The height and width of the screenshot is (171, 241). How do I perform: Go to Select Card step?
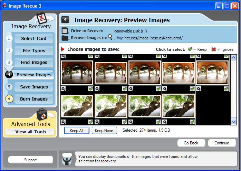click(x=33, y=38)
